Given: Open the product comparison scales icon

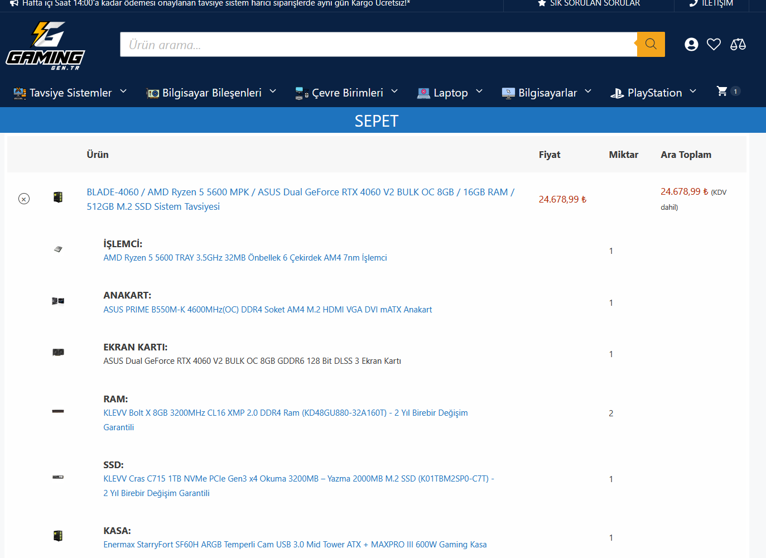Looking at the screenshot, I should coord(738,45).
